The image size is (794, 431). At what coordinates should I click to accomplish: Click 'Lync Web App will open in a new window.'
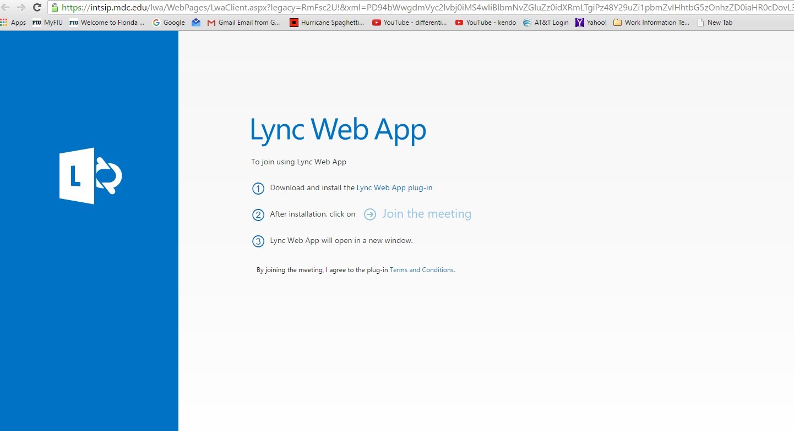tap(341, 240)
